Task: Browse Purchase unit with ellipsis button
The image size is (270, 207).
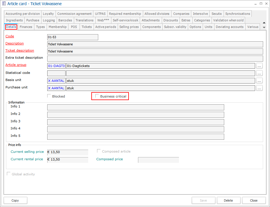Action: click(259, 88)
